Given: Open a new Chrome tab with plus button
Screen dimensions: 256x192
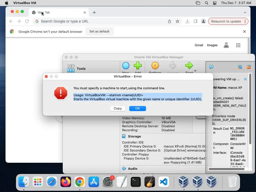Looking at the screenshot, I should tap(94, 12).
